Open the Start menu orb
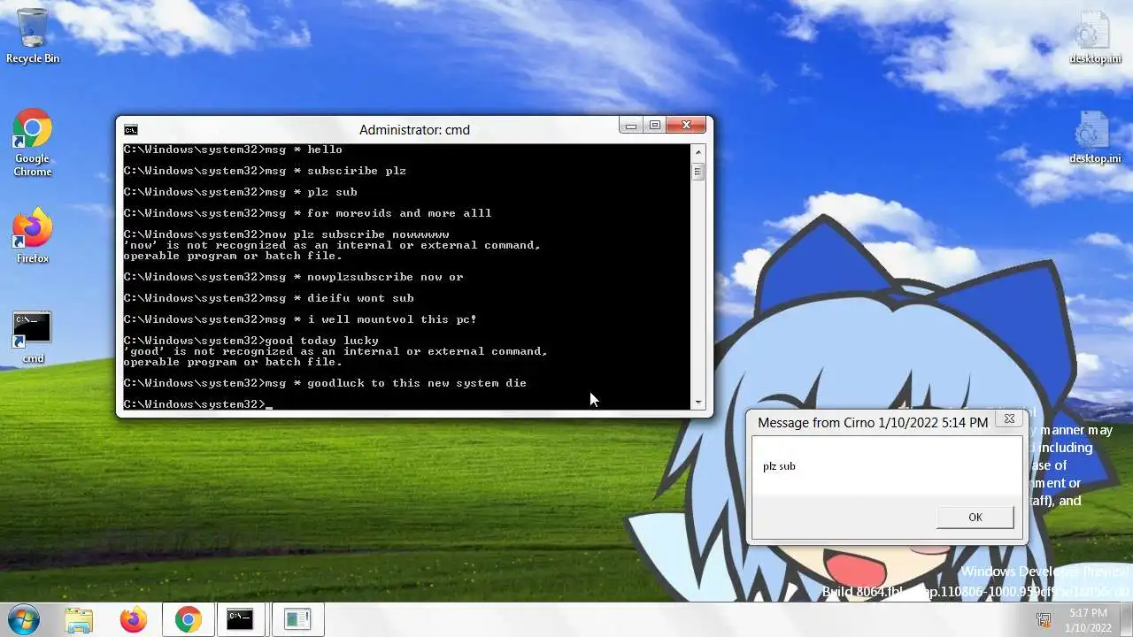 (24, 618)
